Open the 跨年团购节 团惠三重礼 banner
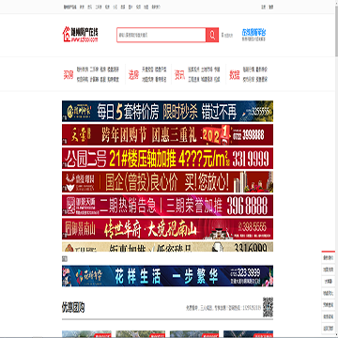This screenshot has height=338, width=338. 167,134
